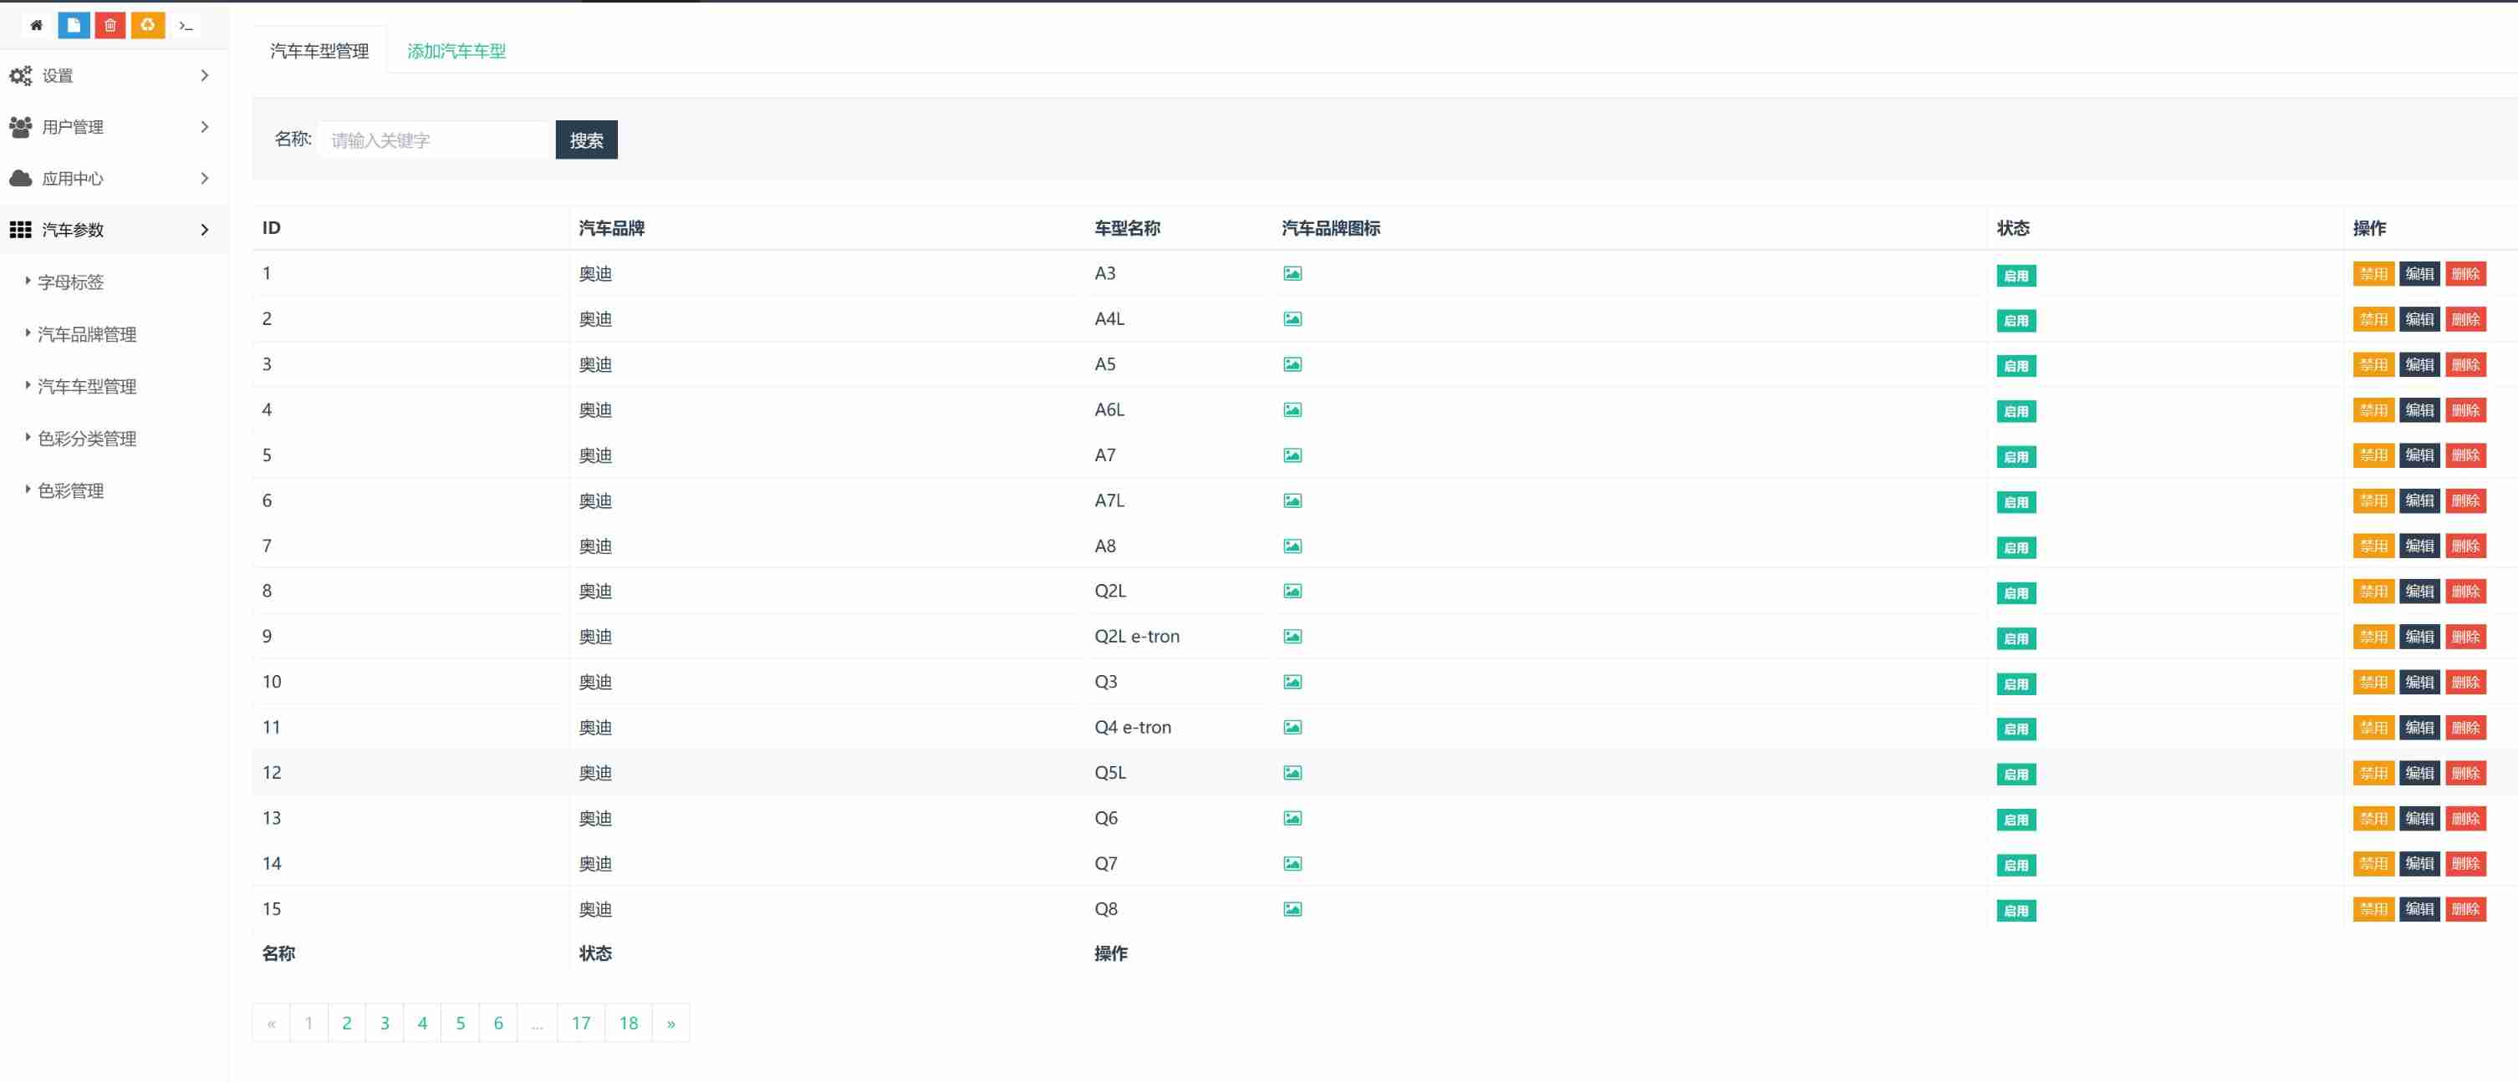Click the orange recycle icon button
This screenshot has height=1082, width=2518.
coord(148,25)
